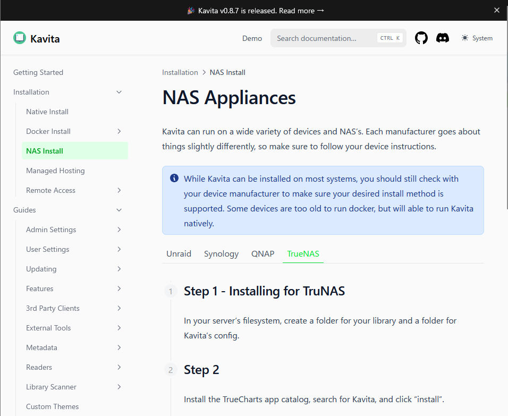
Task: Open 3rd Party Clients guide
Action: click(53, 308)
